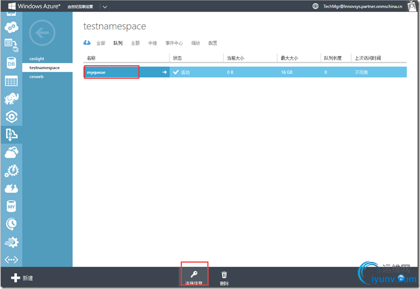Sort by 队列长度 column header
Image resolution: width=420 pixels, height=289 pixels.
(333, 58)
